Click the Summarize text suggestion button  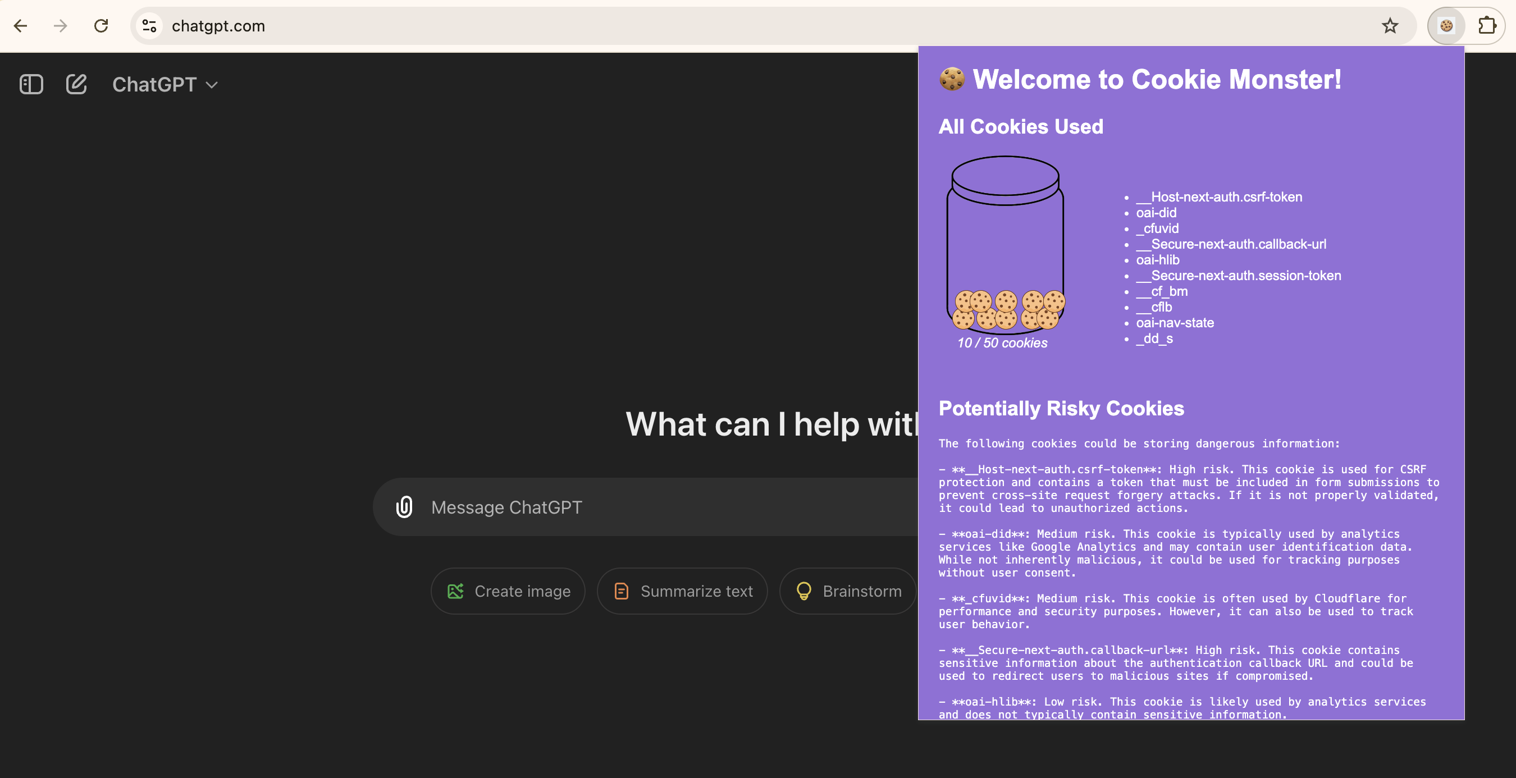coord(682,591)
